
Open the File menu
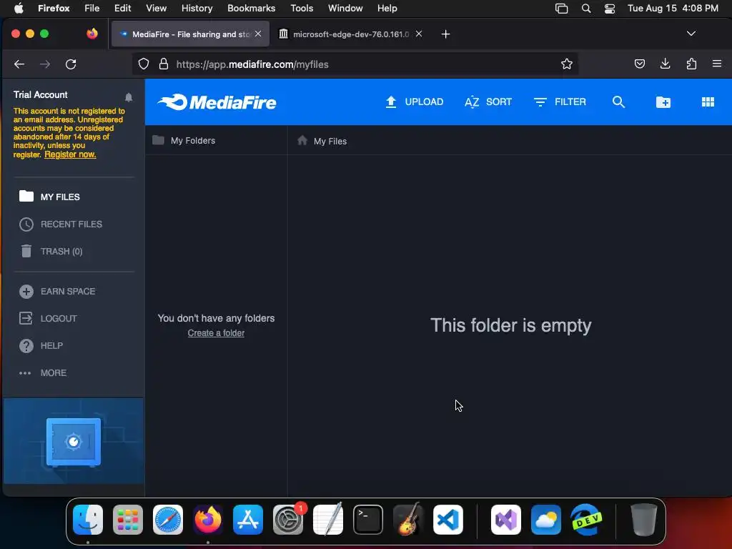point(92,8)
